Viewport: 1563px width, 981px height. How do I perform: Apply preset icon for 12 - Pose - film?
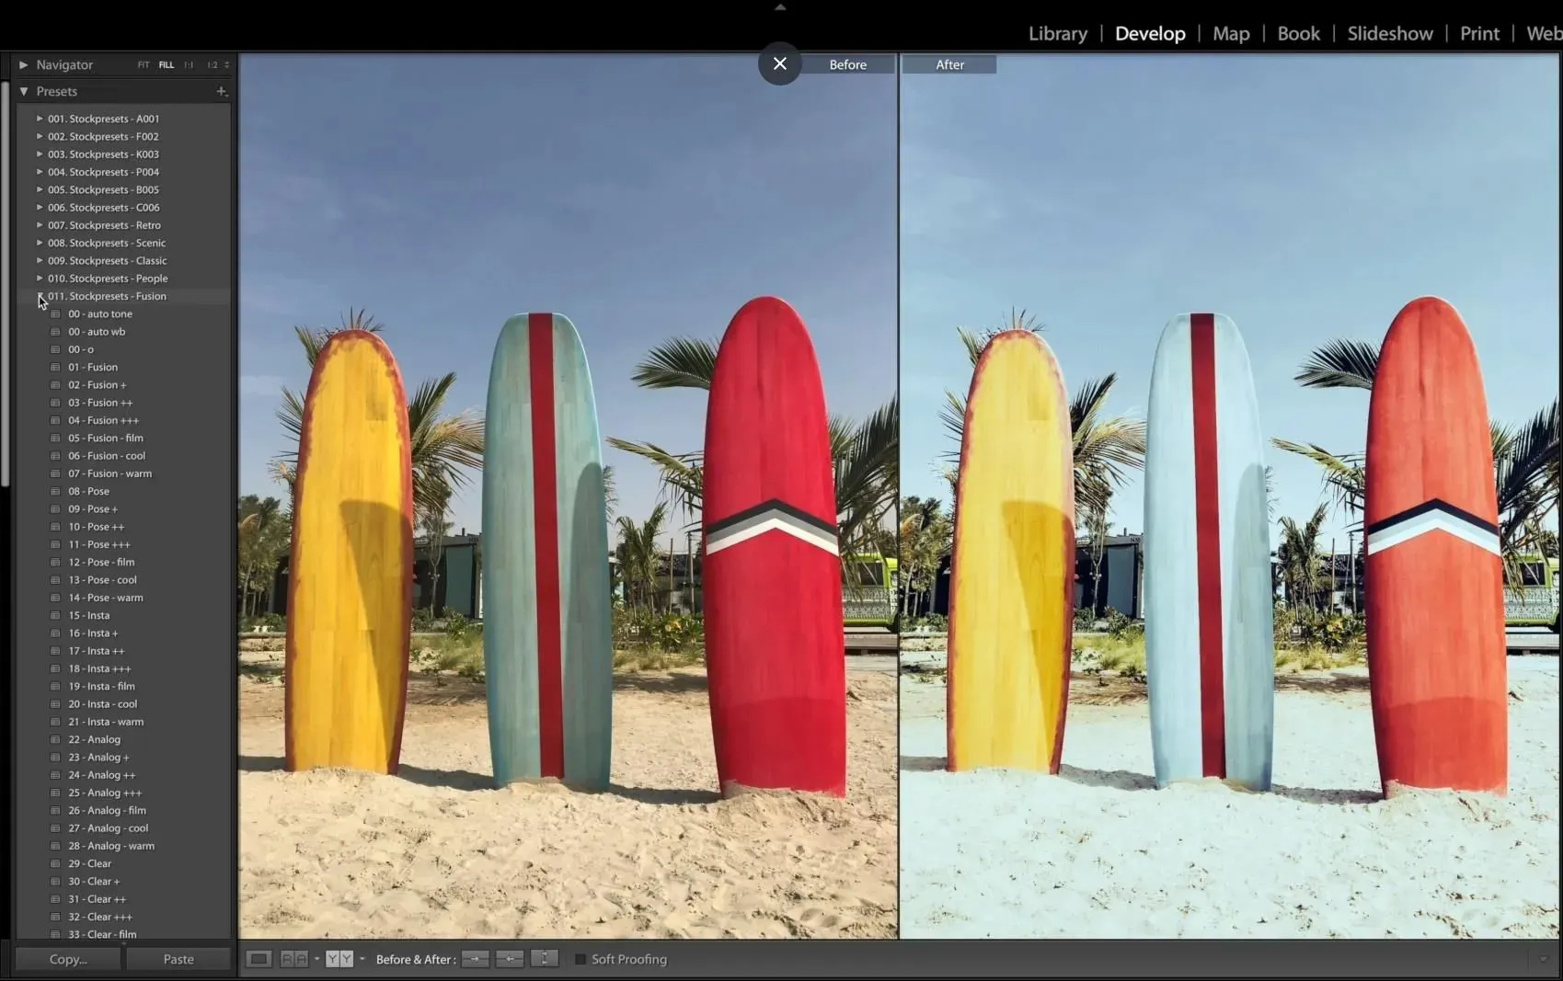click(55, 562)
